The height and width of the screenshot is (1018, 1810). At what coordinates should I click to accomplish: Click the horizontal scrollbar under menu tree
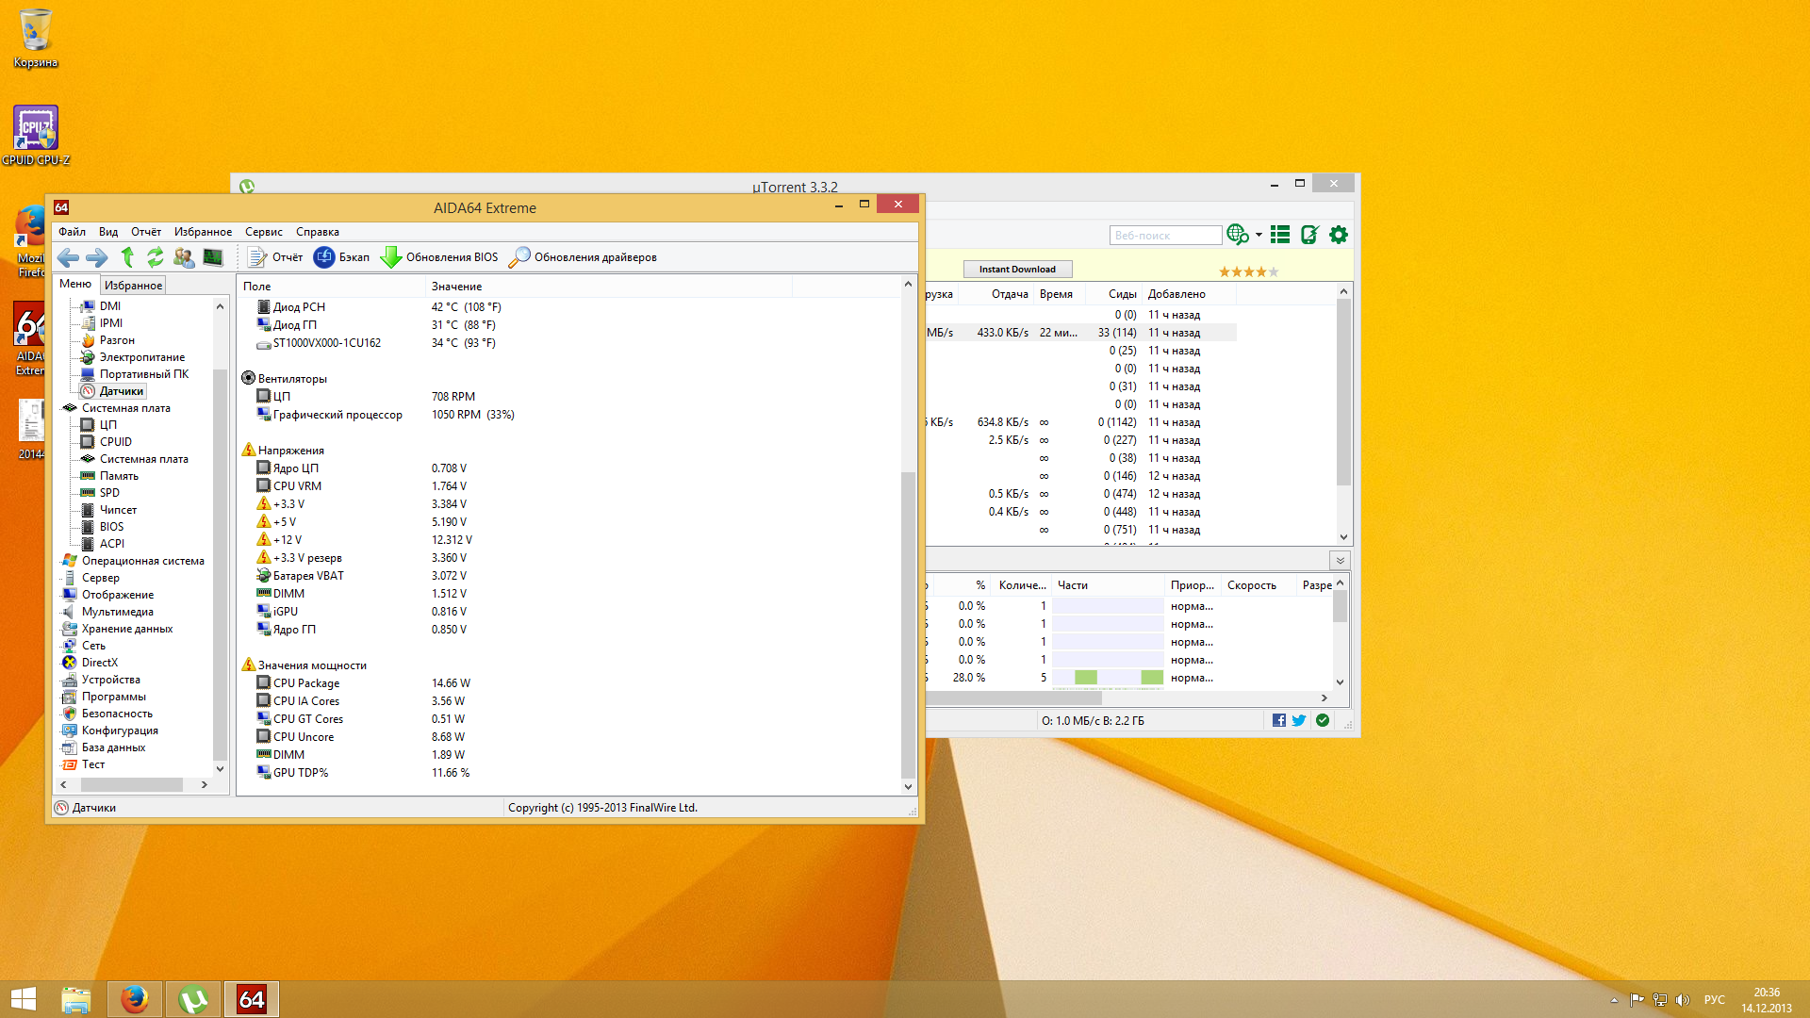[132, 784]
